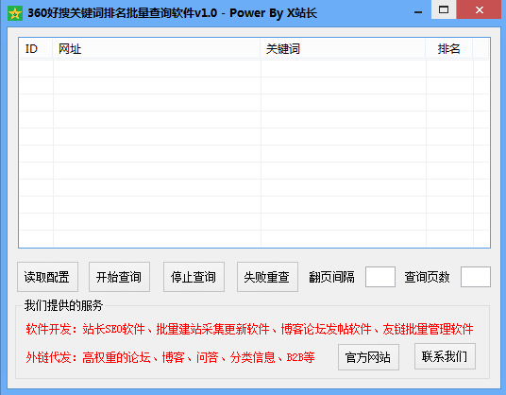Image resolution: width=506 pixels, height=395 pixels.
Task: Focus the 翻页间隔 input box
Action: [380, 277]
